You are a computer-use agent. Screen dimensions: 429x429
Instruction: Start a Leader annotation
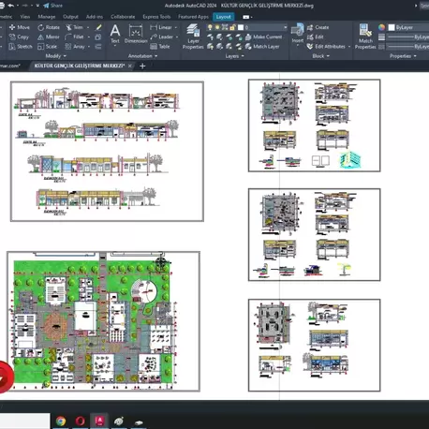pyautogui.click(x=162, y=37)
